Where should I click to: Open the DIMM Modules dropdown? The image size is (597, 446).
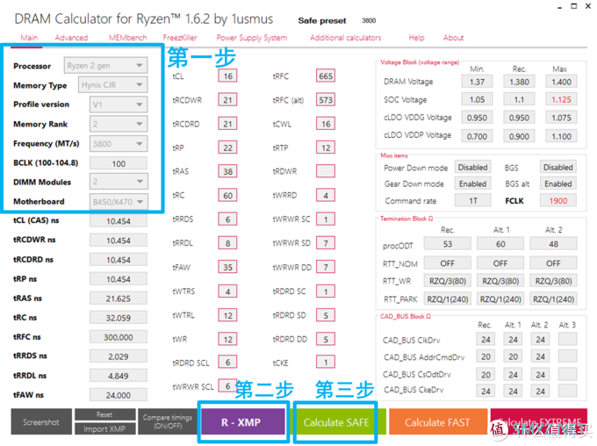coord(119,182)
